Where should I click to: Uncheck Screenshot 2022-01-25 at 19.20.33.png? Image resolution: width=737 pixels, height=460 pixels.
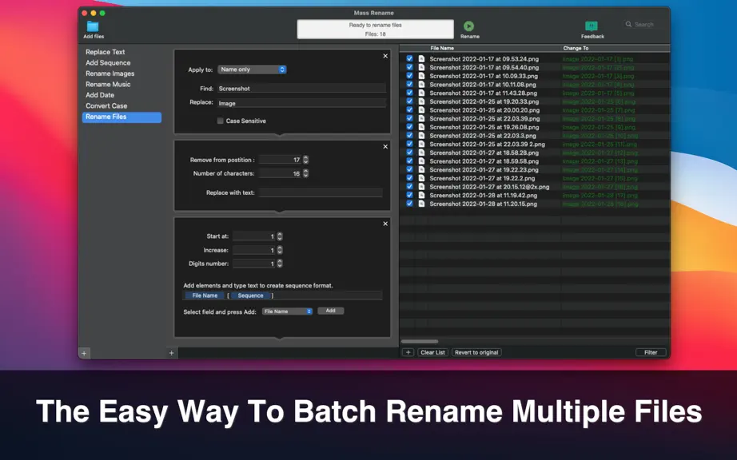[x=409, y=101]
